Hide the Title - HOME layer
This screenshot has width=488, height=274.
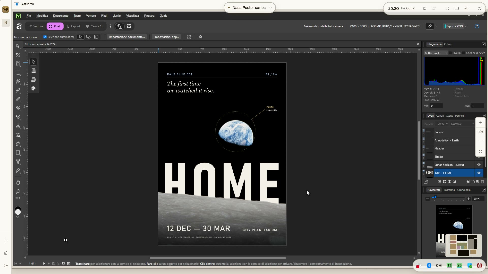[479, 173]
